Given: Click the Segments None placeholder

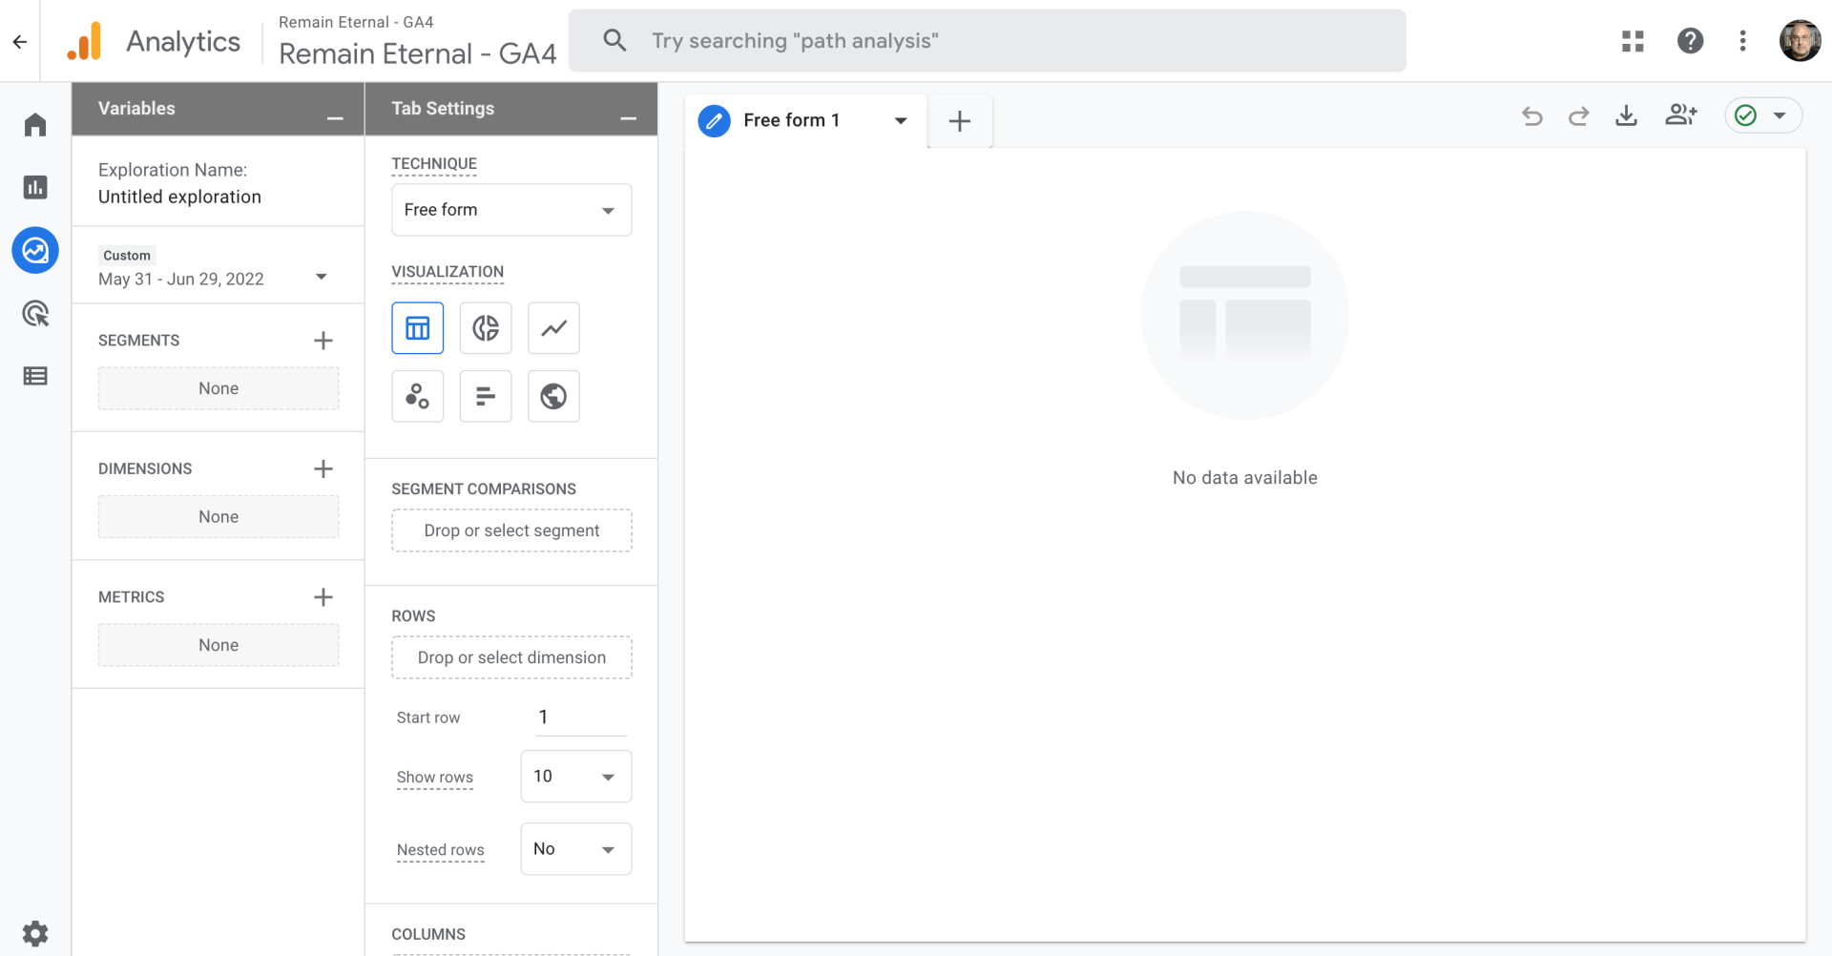Looking at the screenshot, I should (219, 388).
